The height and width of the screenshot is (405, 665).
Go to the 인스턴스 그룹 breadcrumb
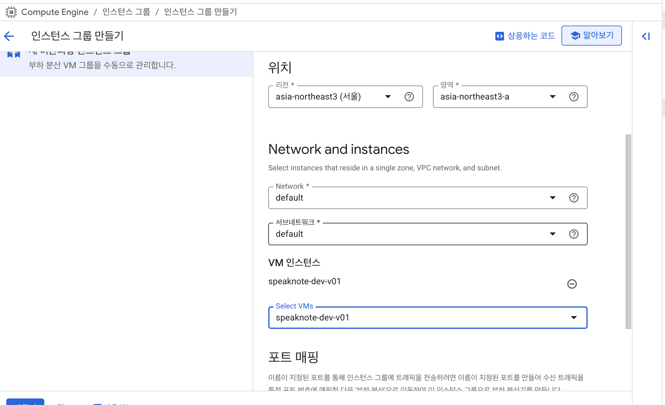[126, 12]
